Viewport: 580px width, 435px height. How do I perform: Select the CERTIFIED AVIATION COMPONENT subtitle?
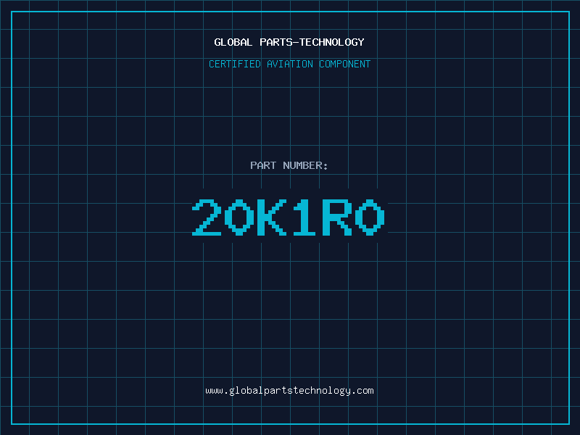click(x=289, y=64)
